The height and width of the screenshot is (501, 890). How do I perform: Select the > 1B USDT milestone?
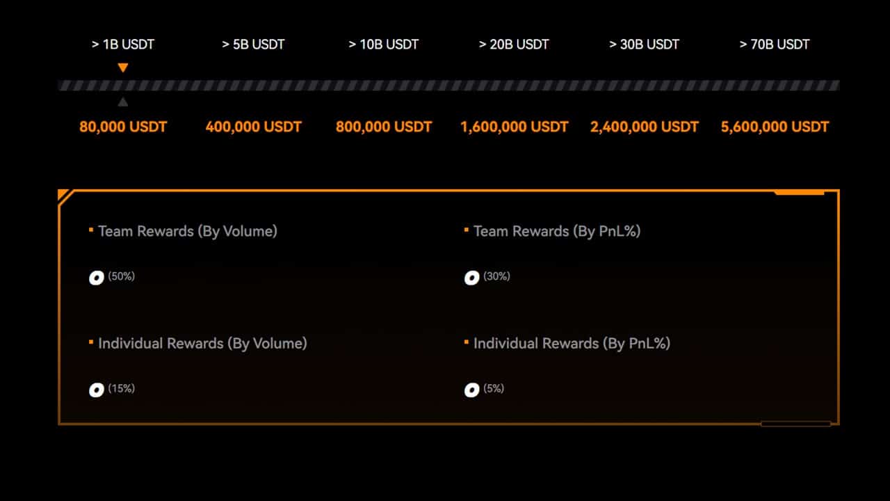point(123,45)
